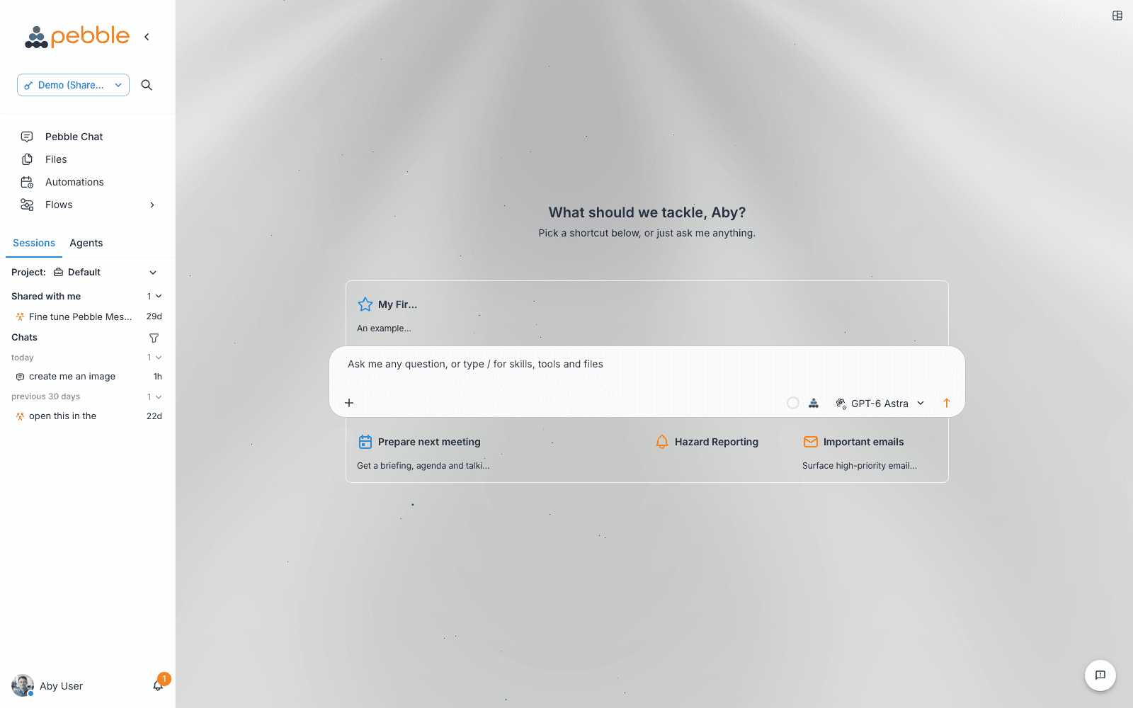1133x708 pixels.
Task: Click the Flows icon
Action: click(27, 205)
